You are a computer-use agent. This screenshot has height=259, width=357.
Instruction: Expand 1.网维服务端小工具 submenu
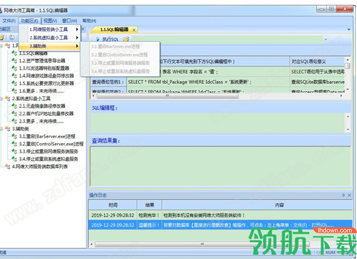point(50,30)
